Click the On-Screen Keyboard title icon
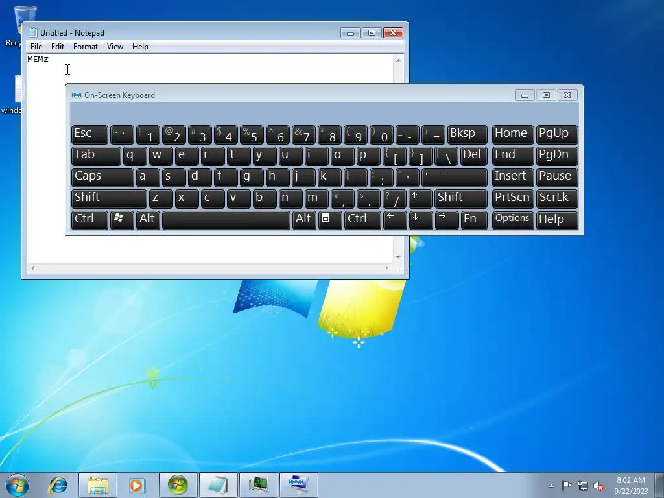 (77, 95)
